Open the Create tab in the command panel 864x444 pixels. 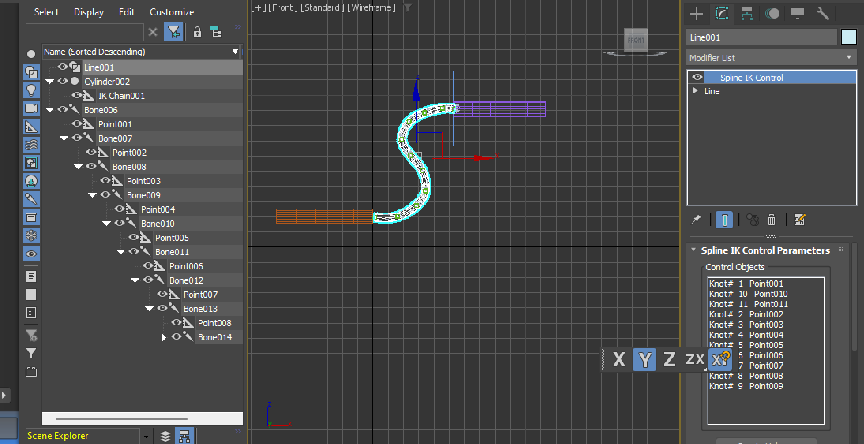(696, 14)
